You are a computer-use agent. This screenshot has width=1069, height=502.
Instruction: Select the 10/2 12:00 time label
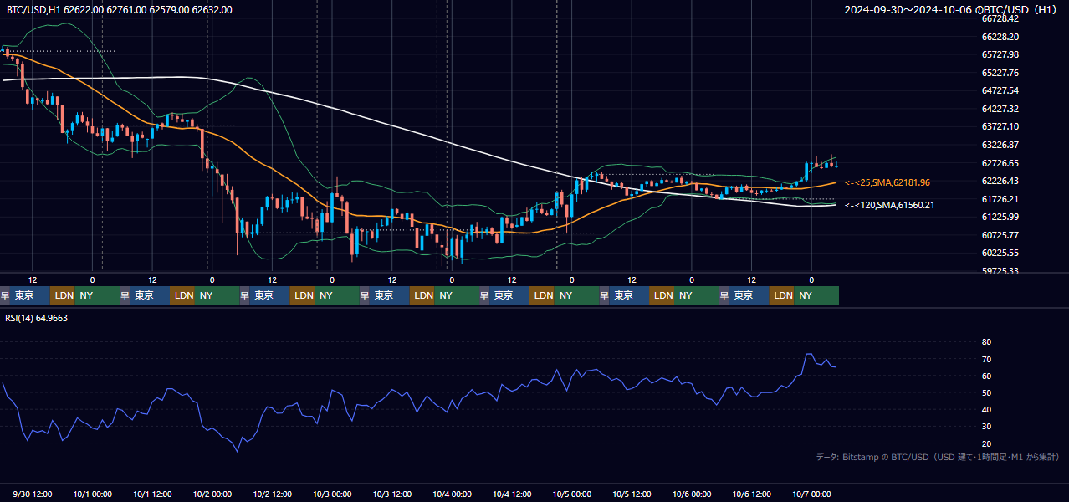pyautogui.click(x=273, y=494)
